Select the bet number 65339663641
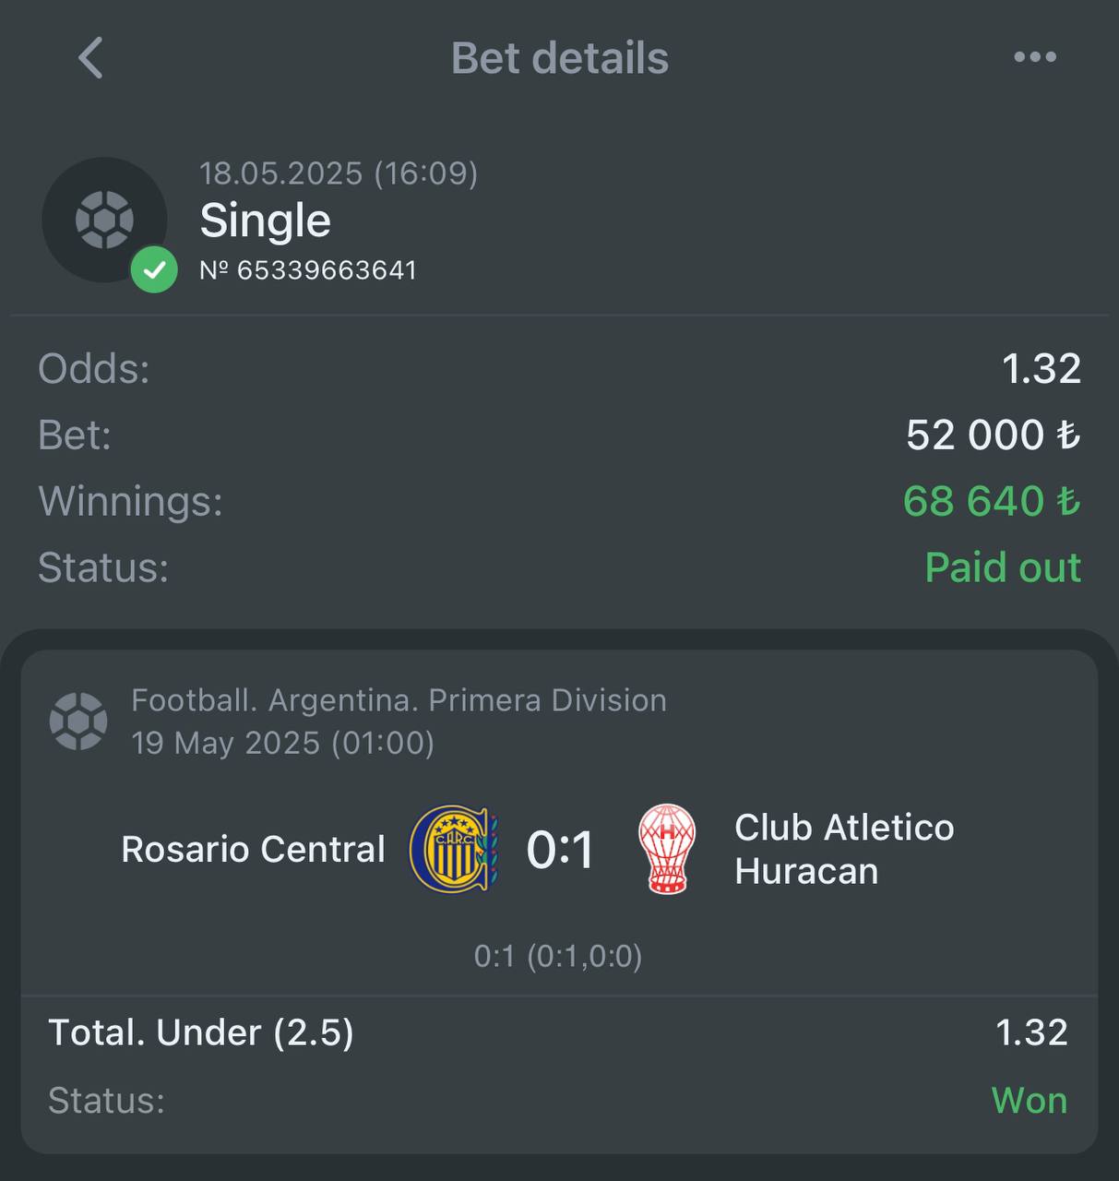1119x1181 pixels. click(x=308, y=270)
